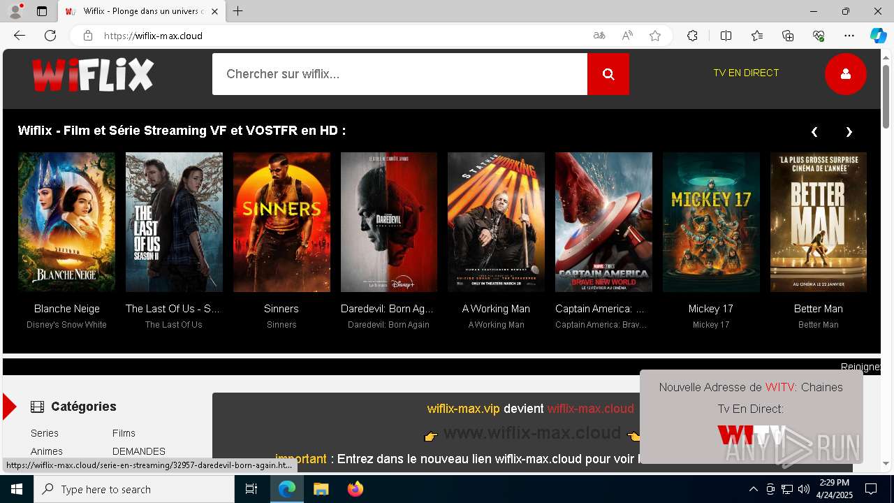Add page to favorites star
The image size is (894, 503).
(x=655, y=36)
